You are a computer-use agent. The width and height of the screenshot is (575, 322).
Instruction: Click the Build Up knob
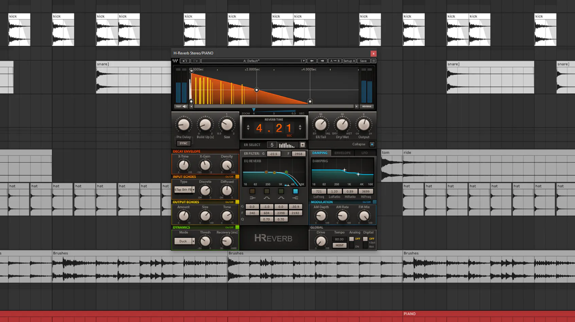pos(205,125)
